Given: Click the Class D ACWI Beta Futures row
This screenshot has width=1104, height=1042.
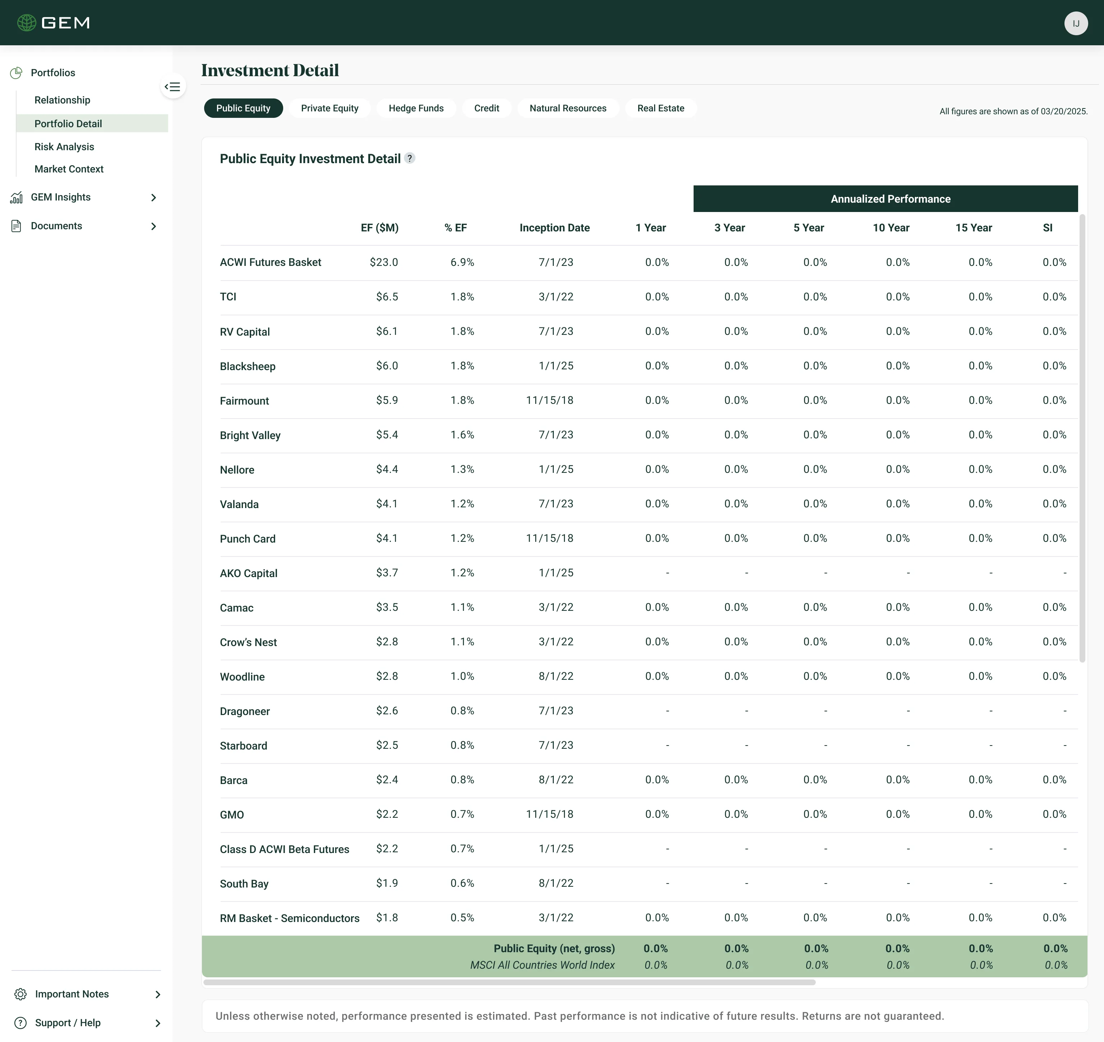Looking at the screenshot, I should (648, 849).
